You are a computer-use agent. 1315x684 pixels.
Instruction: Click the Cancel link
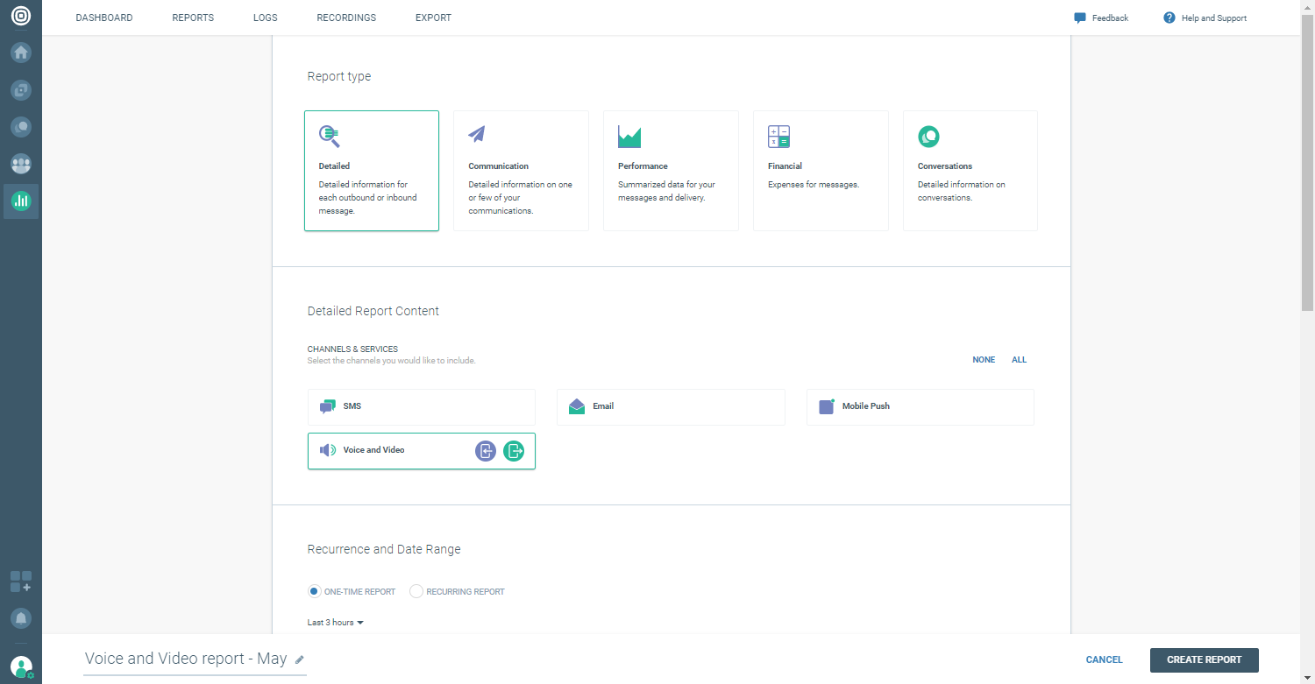(1104, 659)
